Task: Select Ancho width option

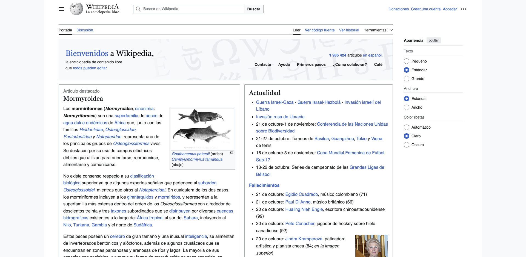Action: click(407, 107)
